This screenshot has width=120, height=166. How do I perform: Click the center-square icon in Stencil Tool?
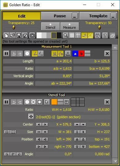33,102
